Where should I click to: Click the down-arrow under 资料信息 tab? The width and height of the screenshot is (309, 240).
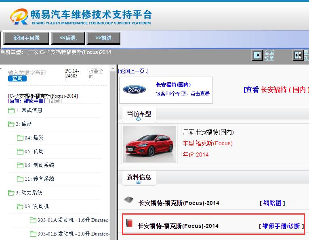[x=139, y=182]
